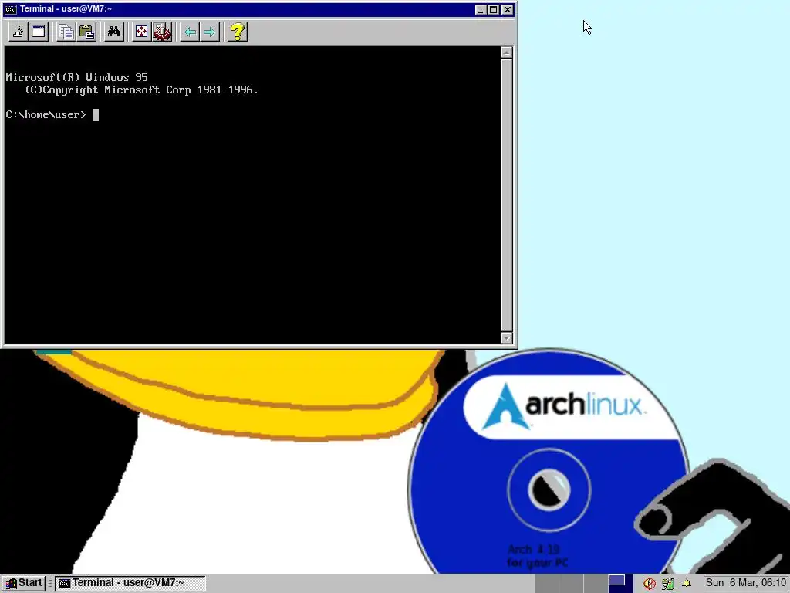Switch to the first gray workspace in pager
Image resolution: width=790 pixels, height=593 pixels.
point(547,584)
